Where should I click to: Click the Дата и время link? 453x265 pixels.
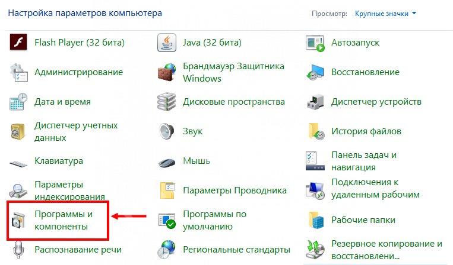pos(62,102)
